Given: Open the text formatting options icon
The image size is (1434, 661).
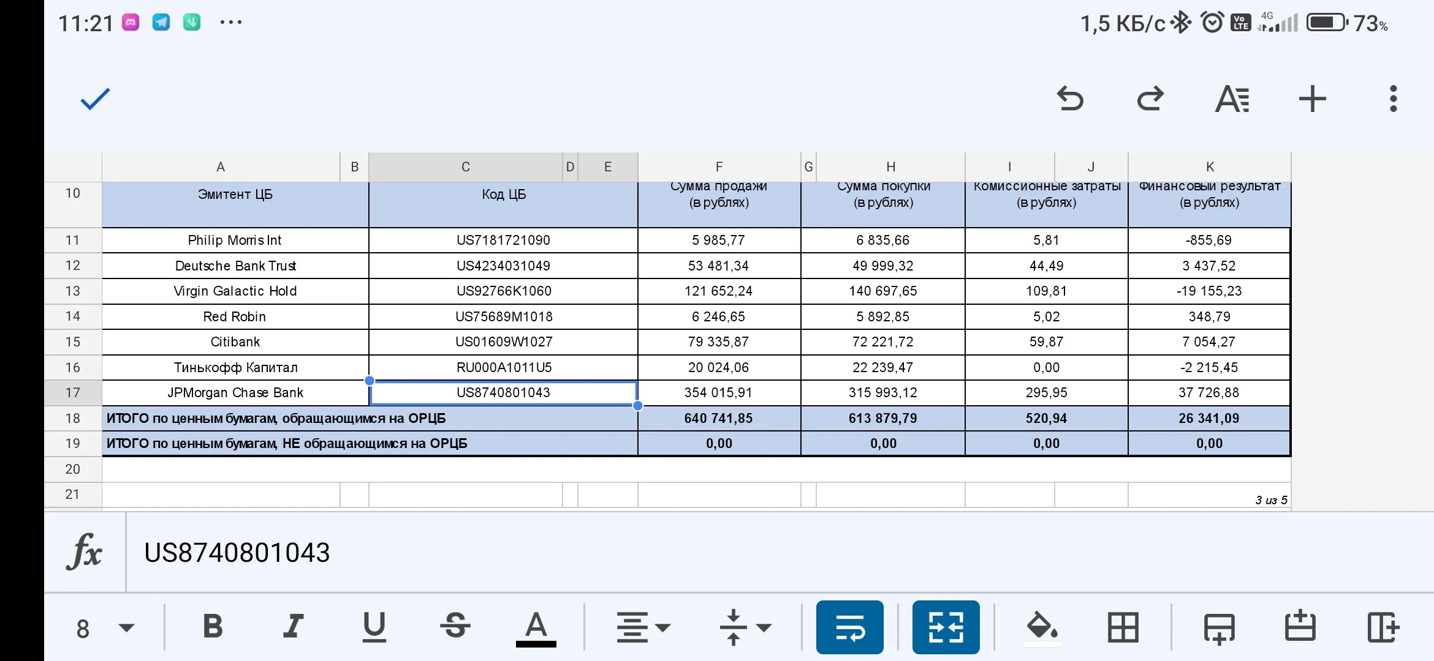Looking at the screenshot, I should (1232, 99).
